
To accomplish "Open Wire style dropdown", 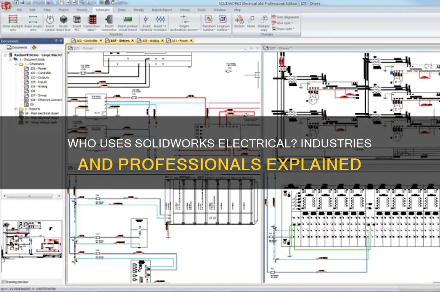I will pyautogui.click(x=282, y=23).
